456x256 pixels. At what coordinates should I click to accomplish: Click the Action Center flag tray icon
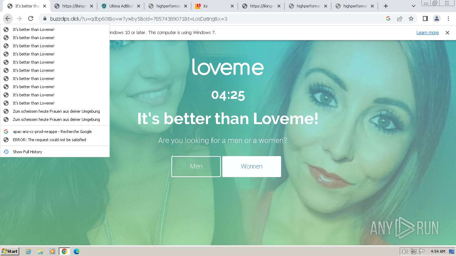[x=422, y=251]
